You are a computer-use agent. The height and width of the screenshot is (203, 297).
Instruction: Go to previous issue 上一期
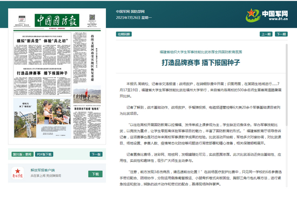[x=266, y=34]
